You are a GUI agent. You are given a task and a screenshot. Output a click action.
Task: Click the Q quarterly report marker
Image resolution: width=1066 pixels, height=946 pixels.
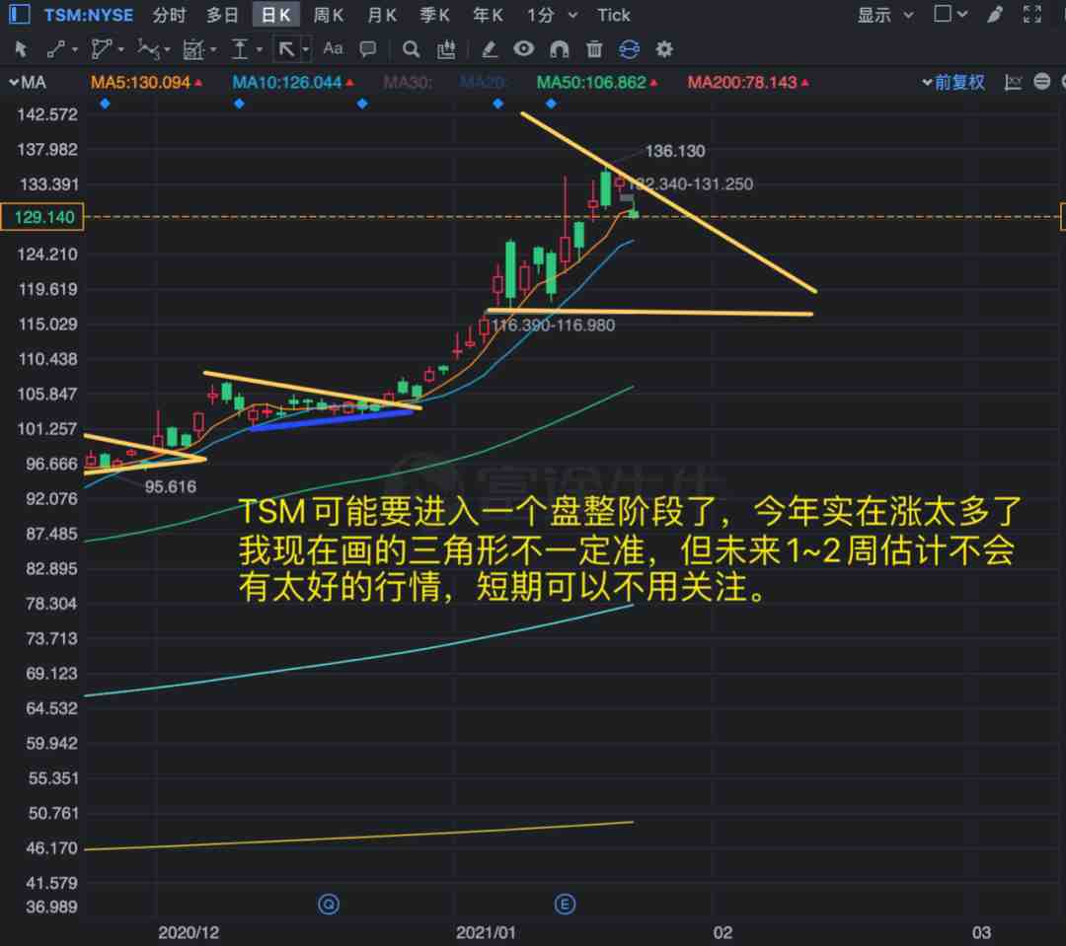tap(329, 904)
